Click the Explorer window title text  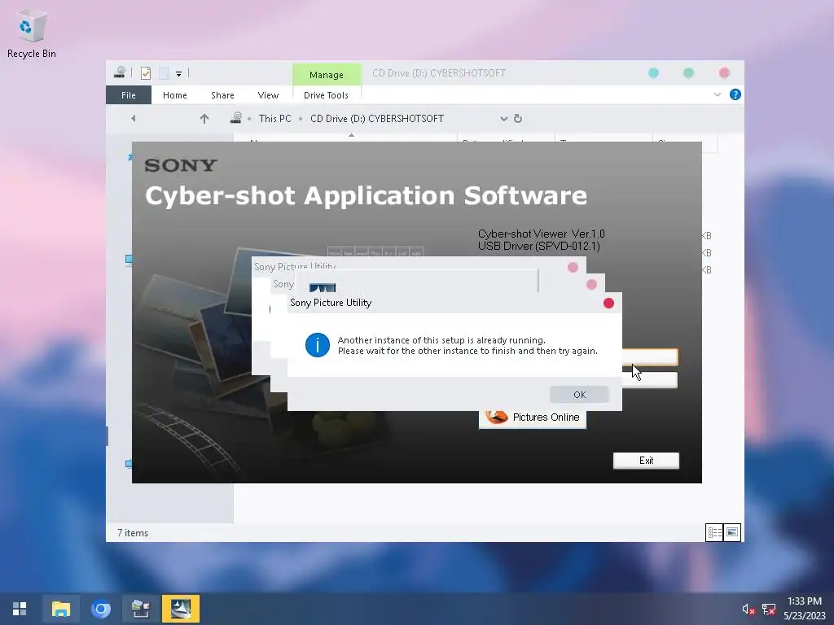pos(439,72)
